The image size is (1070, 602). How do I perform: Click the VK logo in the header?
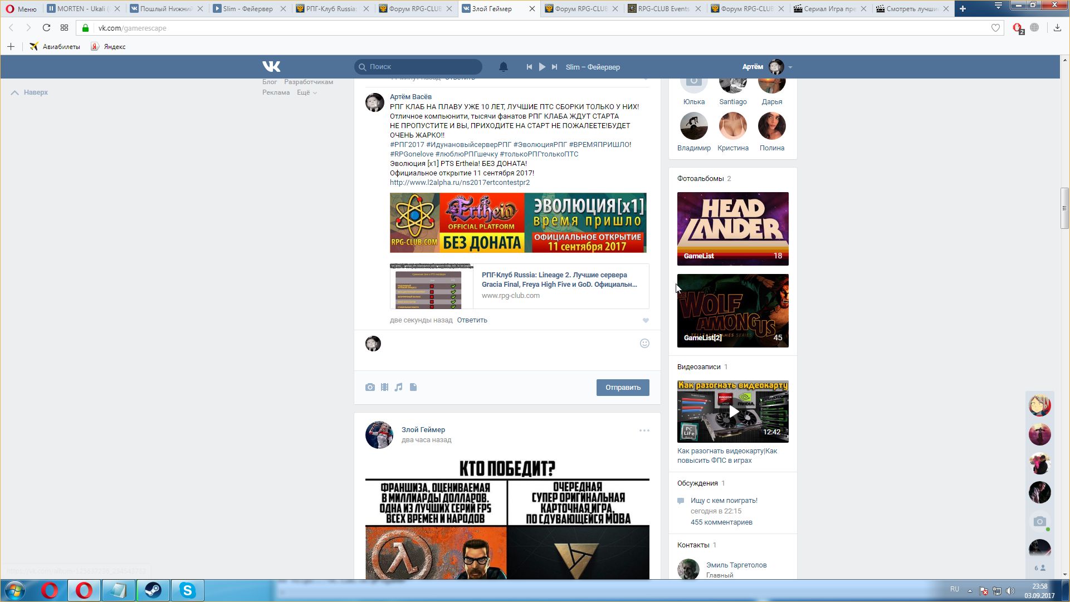(x=271, y=67)
